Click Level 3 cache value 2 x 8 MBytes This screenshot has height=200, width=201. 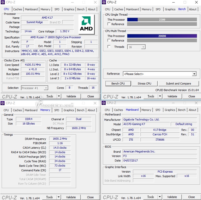tap(73, 78)
